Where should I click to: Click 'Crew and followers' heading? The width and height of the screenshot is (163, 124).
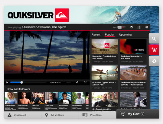tap(18, 89)
